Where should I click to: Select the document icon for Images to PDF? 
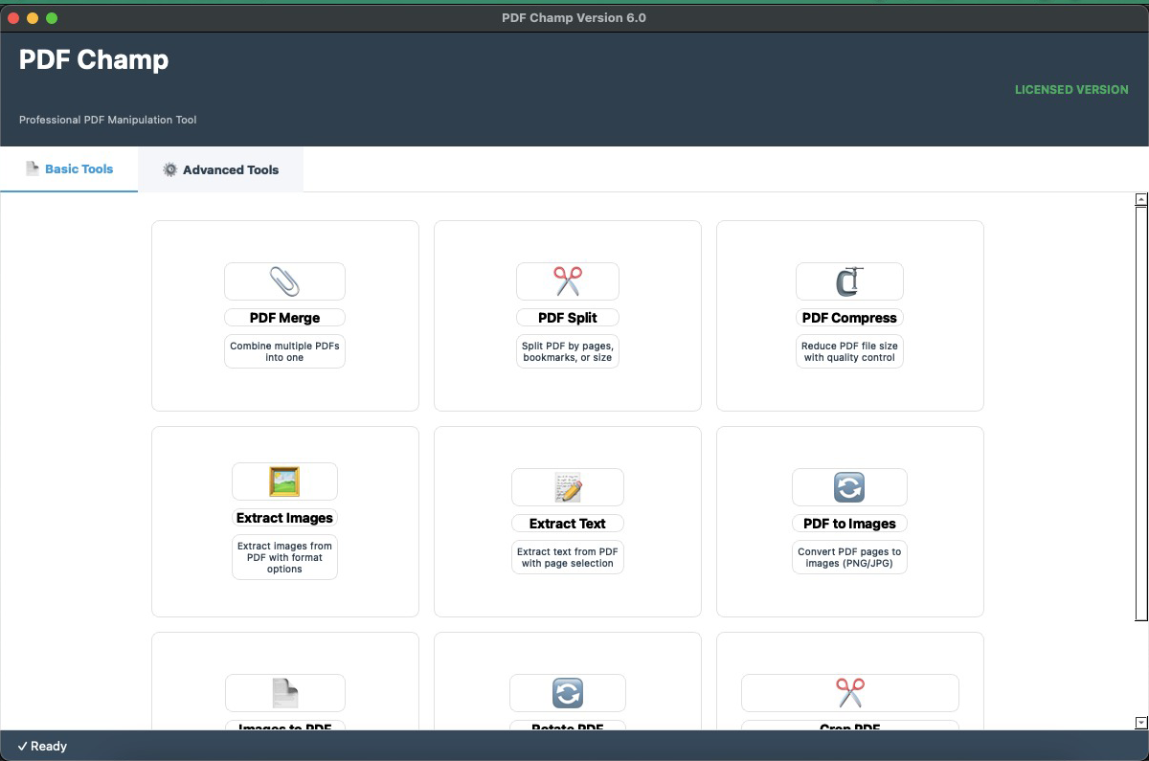click(x=284, y=692)
